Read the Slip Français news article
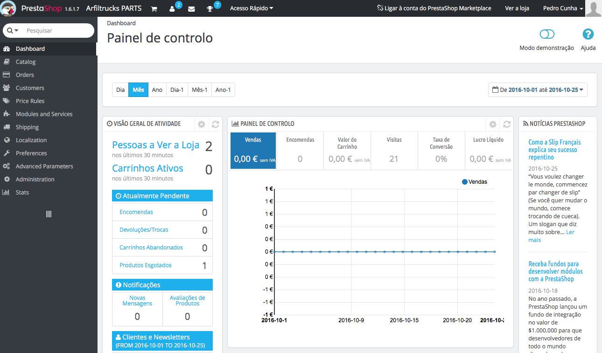This screenshot has height=353, width=602. click(x=554, y=150)
